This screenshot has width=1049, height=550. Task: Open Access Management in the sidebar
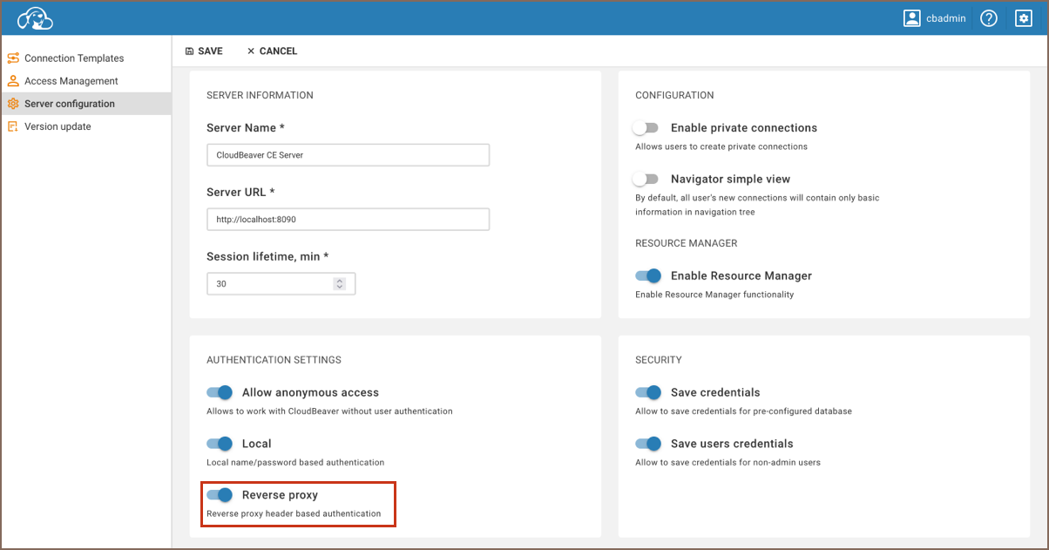[71, 81]
